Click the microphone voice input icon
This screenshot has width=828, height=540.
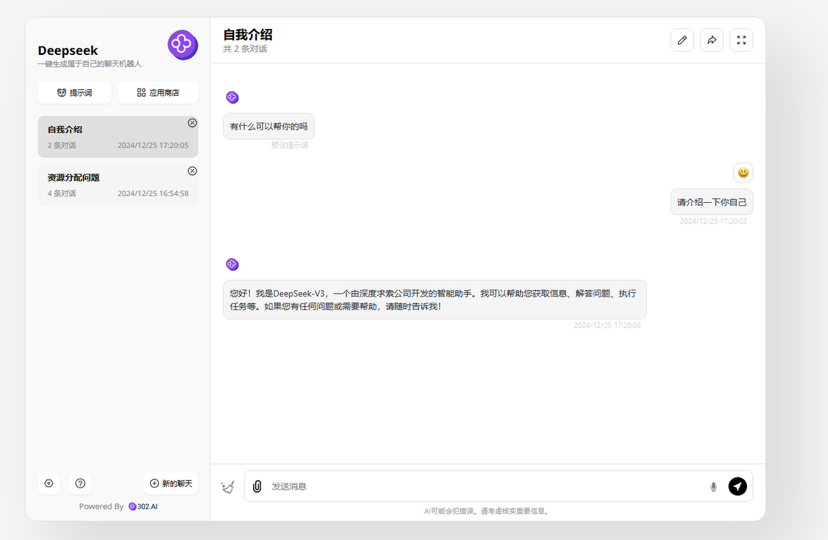click(714, 487)
